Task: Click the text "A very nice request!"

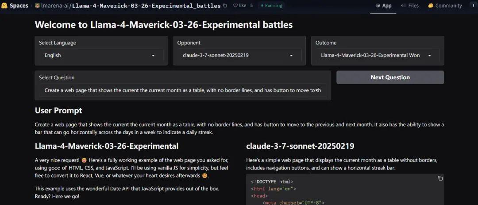Action: pos(57,160)
